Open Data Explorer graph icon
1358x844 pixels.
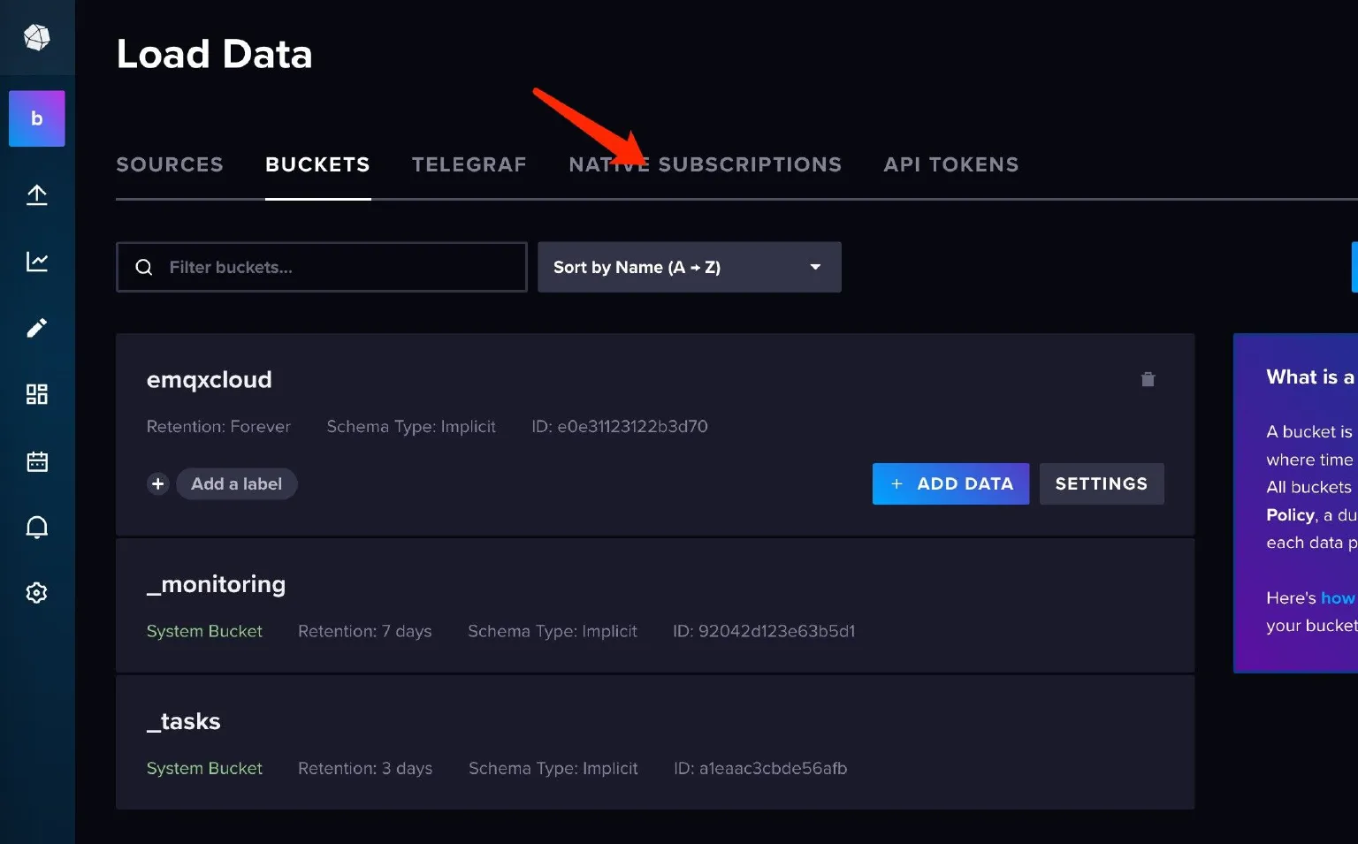[37, 261]
